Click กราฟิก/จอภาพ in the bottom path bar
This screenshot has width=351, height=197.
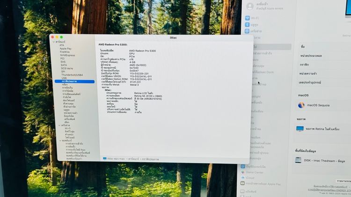point(150,160)
